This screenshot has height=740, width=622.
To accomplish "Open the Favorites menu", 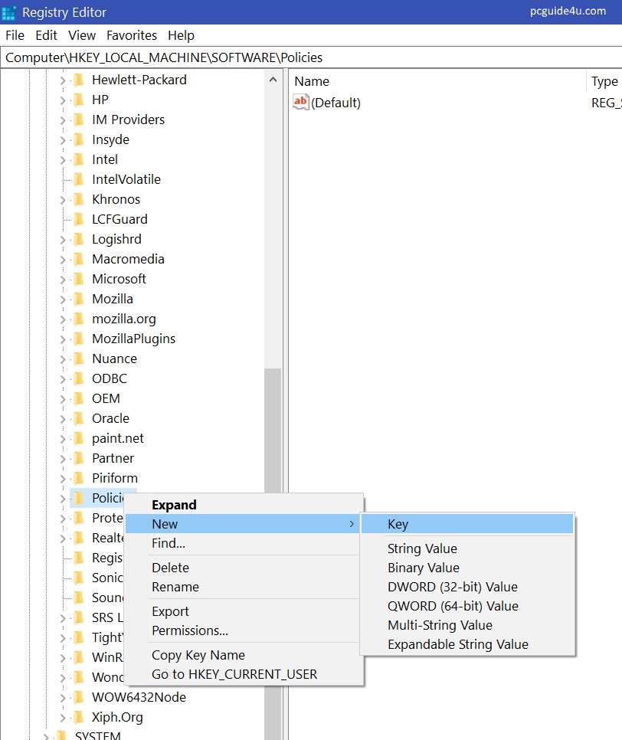I will pyautogui.click(x=131, y=35).
